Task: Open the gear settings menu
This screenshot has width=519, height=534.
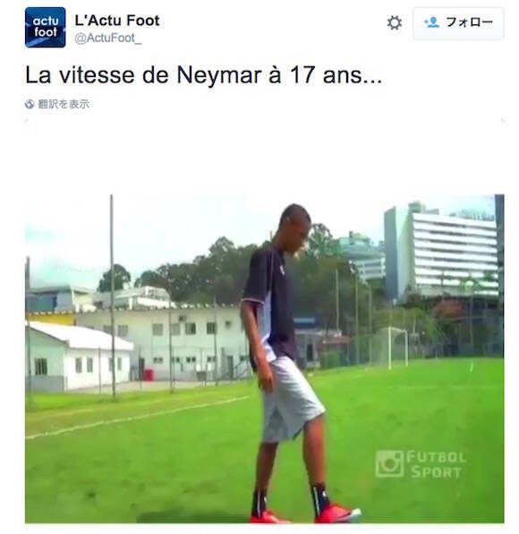Action: (395, 22)
